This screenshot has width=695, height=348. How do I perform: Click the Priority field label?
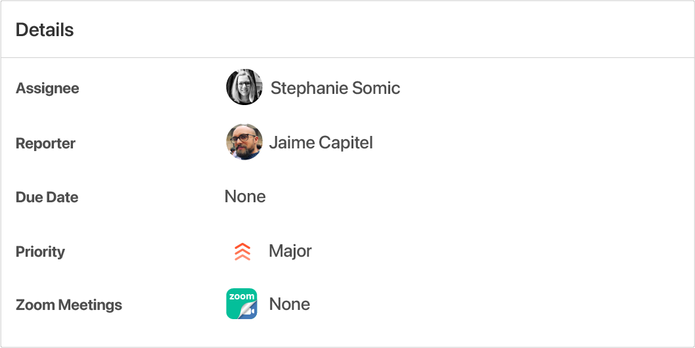pyautogui.click(x=40, y=251)
